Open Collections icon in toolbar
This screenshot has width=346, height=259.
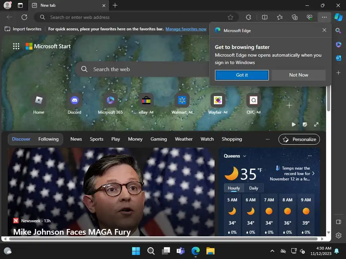coord(295,17)
